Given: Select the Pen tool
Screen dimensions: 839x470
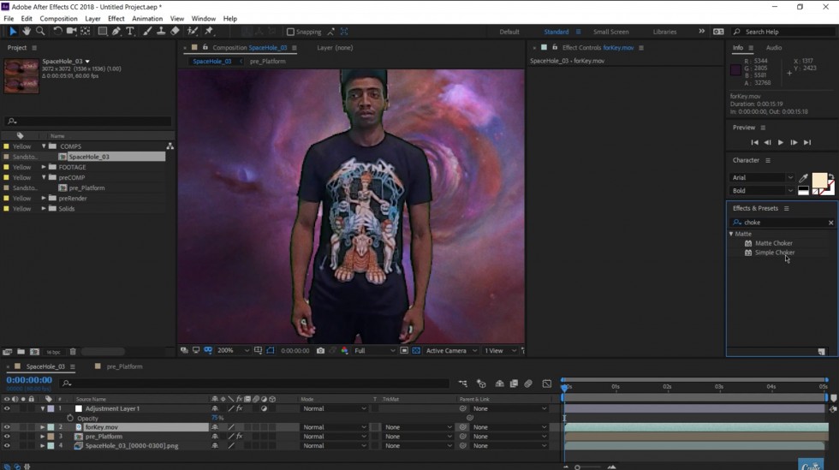Looking at the screenshot, I should (x=116, y=32).
